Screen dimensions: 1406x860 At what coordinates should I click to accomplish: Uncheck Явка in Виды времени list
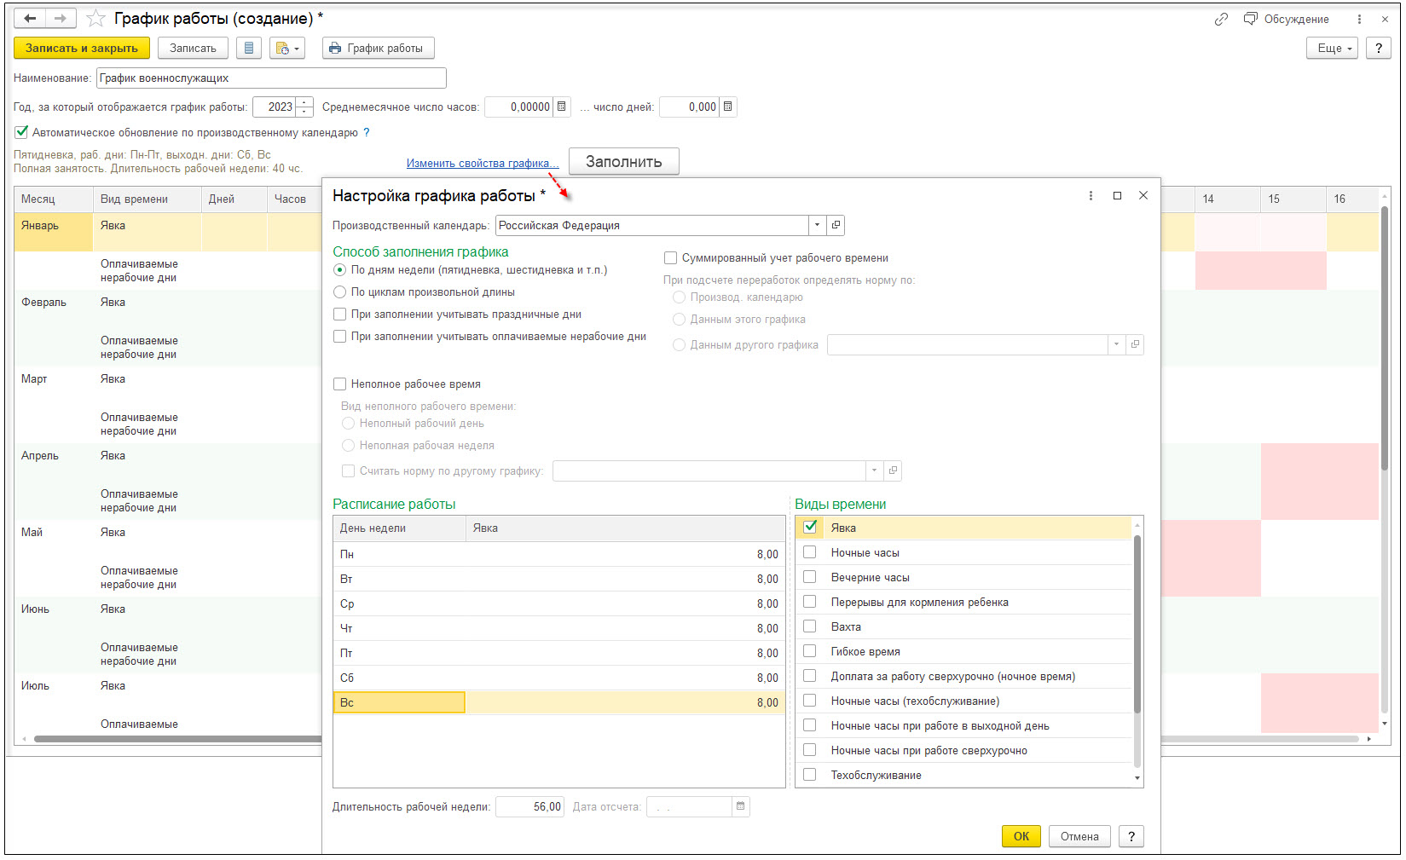(x=810, y=527)
